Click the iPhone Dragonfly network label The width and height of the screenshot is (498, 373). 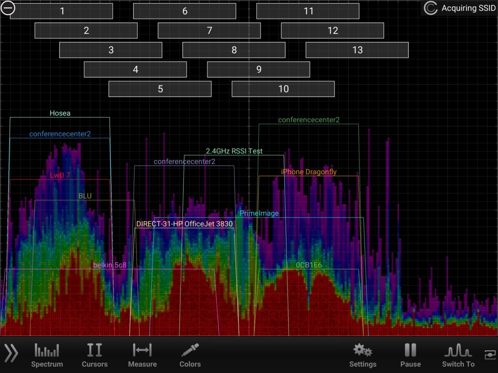[x=308, y=172]
